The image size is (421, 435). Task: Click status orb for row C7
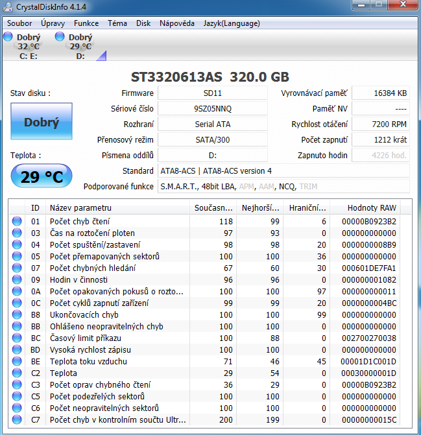17,419
